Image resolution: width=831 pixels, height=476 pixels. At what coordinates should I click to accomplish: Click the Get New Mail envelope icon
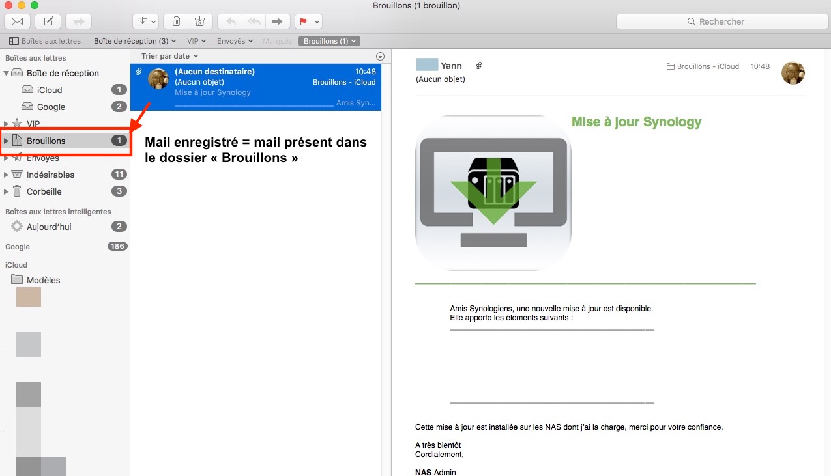point(18,21)
